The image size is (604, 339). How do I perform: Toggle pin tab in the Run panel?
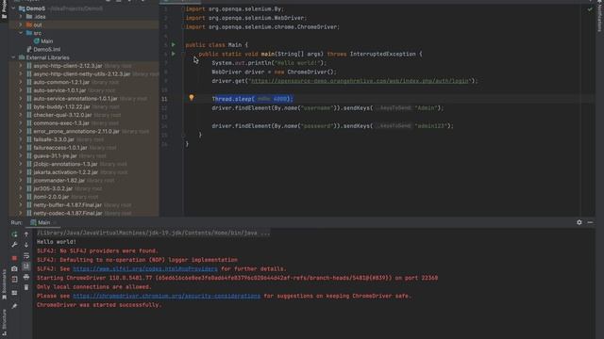[x=14, y=306]
